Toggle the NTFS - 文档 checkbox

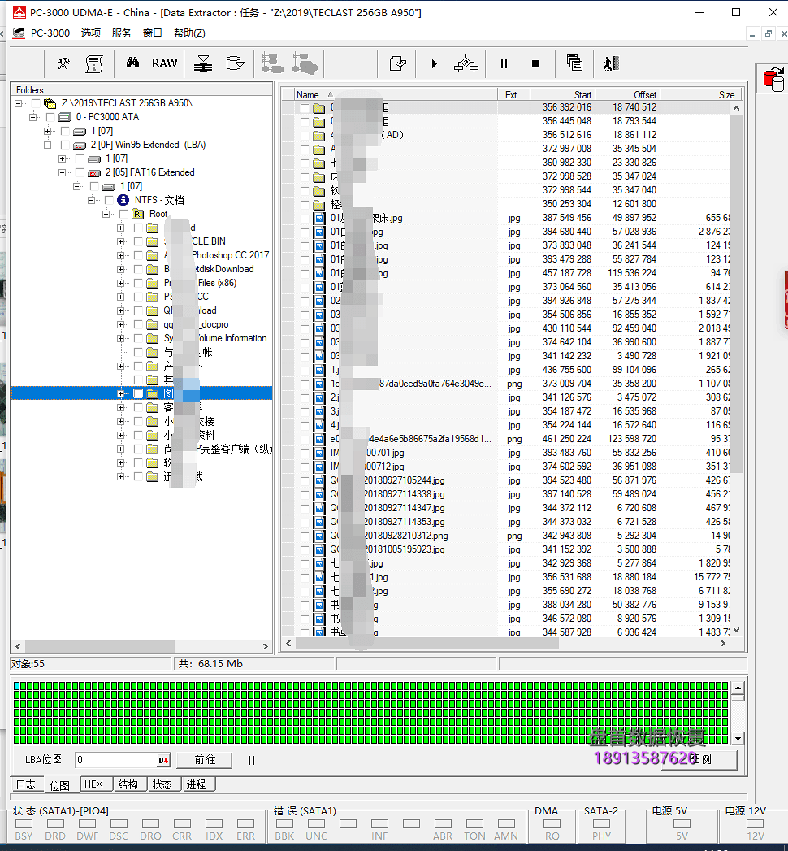point(109,200)
